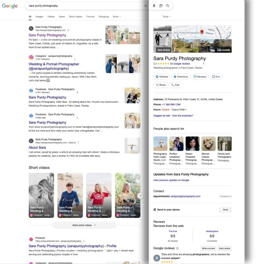
Task: Open short video of boy in blue shirt
Action: pos(70,195)
